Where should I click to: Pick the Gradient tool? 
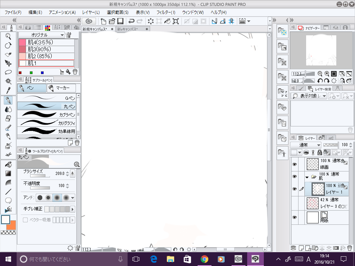tap(9, 174)
